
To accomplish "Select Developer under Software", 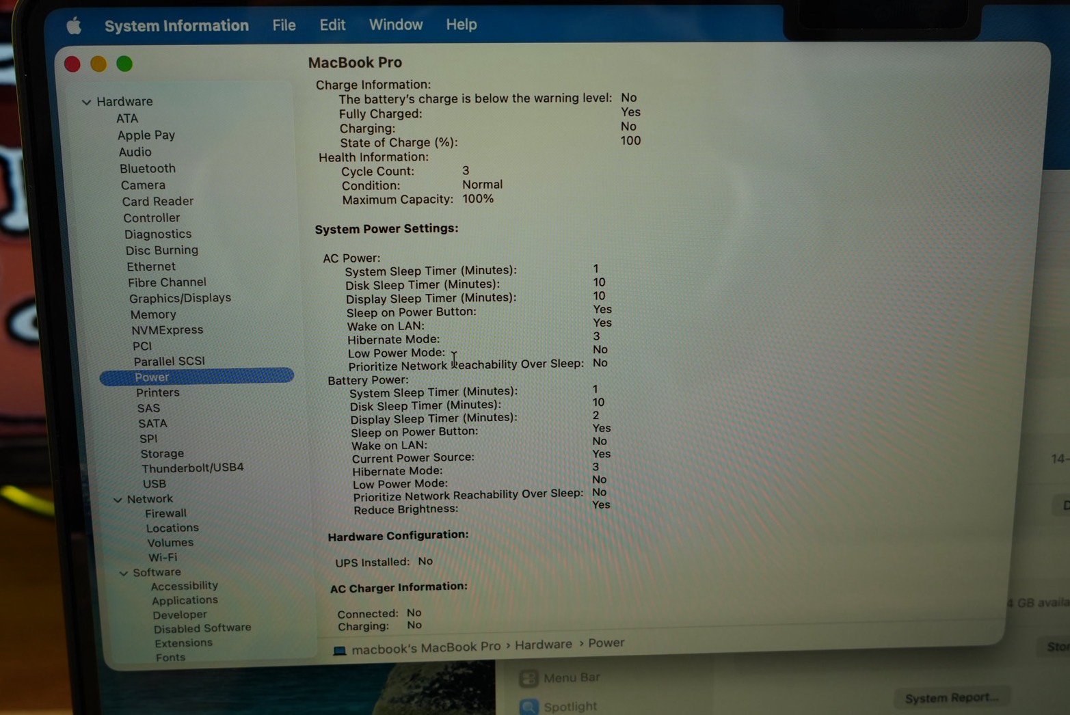I will click(180, 615).
